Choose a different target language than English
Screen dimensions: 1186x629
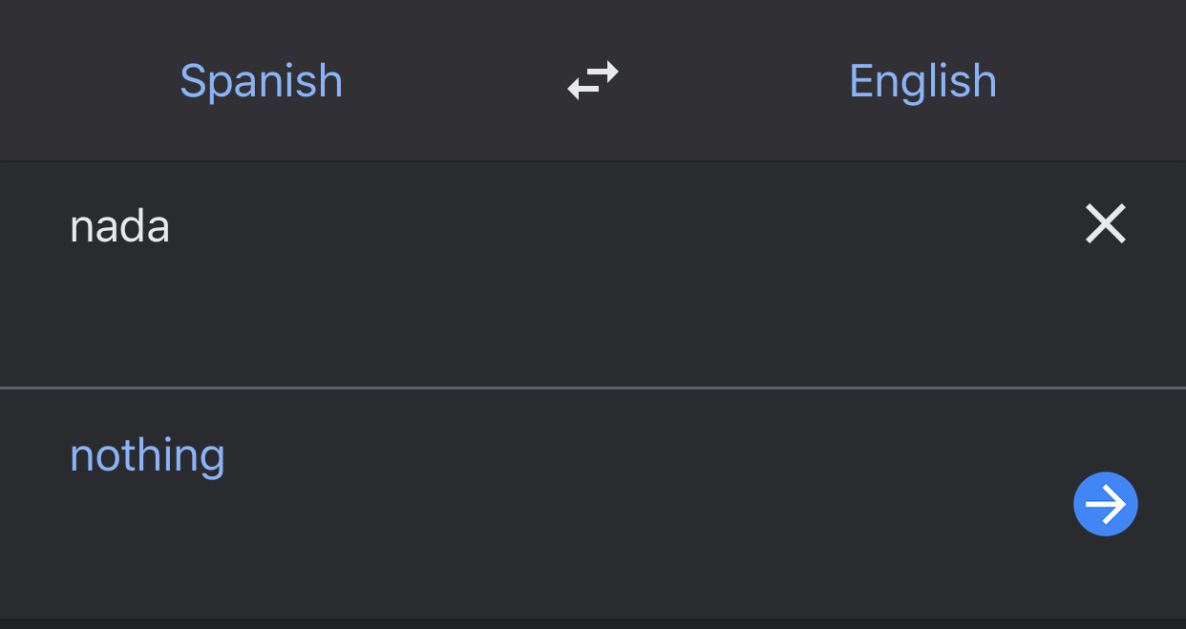[922, 80]
